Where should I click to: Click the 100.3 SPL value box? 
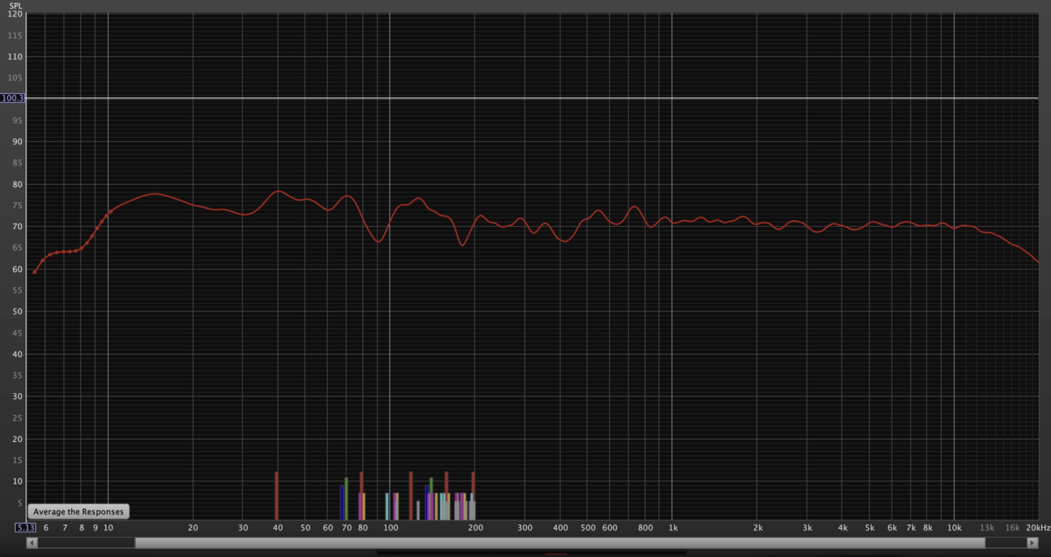point(12,98)
